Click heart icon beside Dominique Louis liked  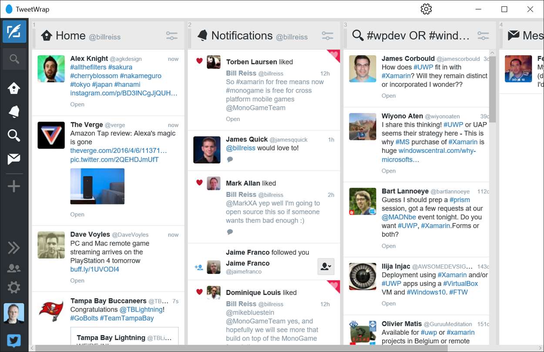pos(199,292)
